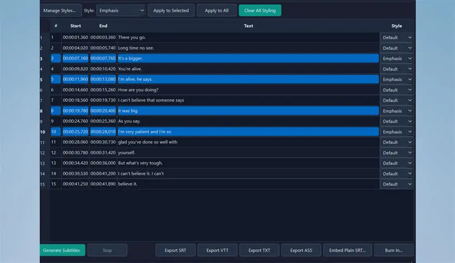Open the Emphasis dropdown for 'it was big.'
The width and height of the screenshot is (455, 263).
397,111
